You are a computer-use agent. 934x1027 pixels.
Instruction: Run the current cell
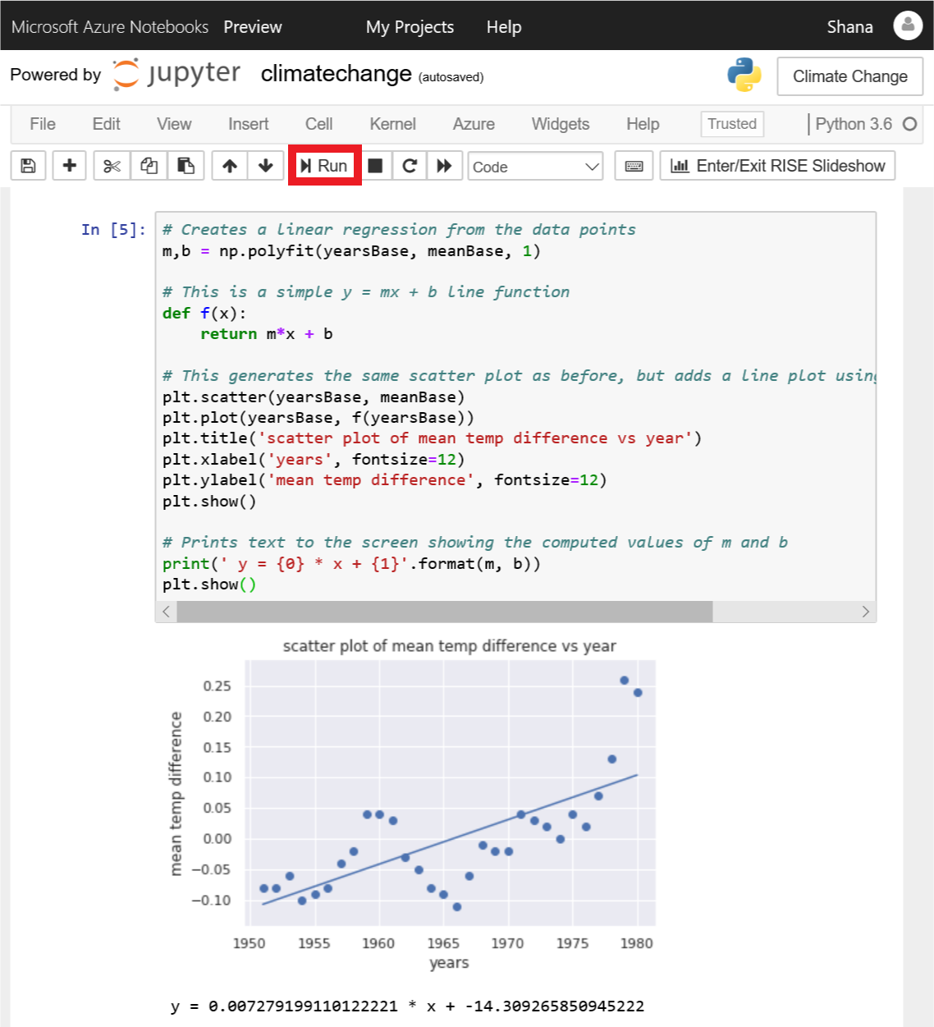[325, 166]
